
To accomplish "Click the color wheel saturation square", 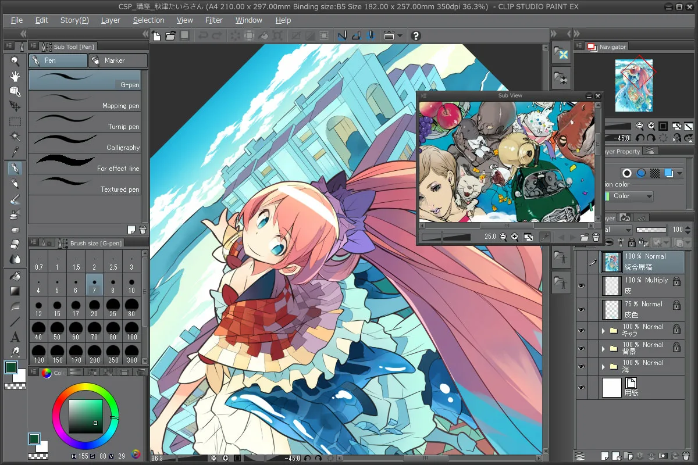I will point(86,416).
